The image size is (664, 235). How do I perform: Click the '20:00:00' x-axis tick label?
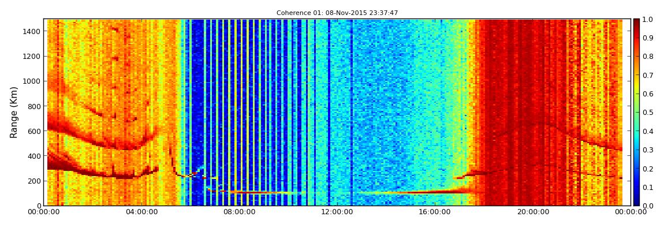534,211
